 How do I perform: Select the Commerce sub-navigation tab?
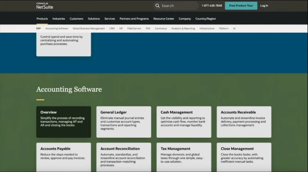tap(161, 29)
